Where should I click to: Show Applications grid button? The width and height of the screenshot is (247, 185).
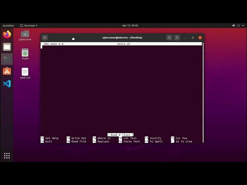[x=7, y=156]
